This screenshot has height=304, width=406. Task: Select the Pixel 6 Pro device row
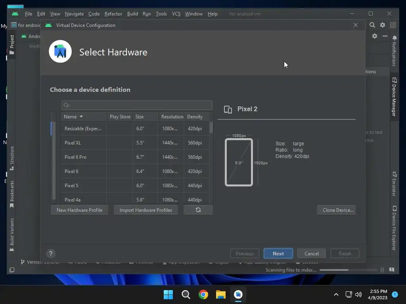pos(135,157)
